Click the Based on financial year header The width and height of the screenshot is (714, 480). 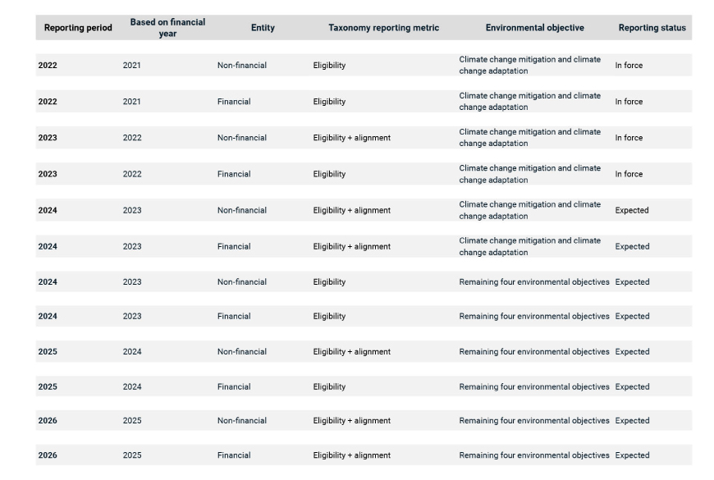coord(167,28)
